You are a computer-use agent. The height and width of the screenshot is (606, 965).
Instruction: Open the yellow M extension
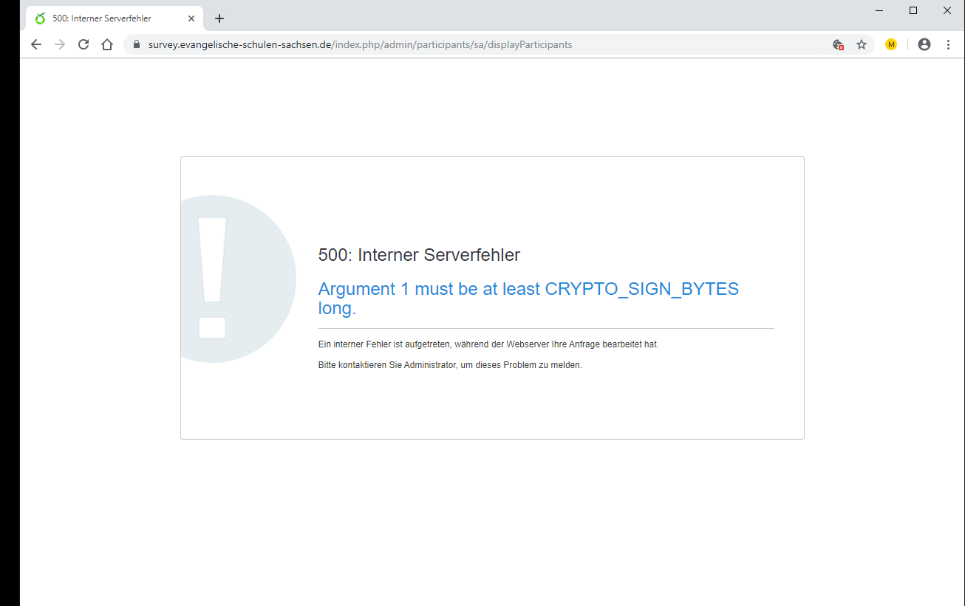pos(891,44)
